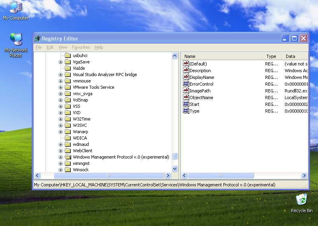
Task: Expand the VXD key
Action: [x=60, y=113]
